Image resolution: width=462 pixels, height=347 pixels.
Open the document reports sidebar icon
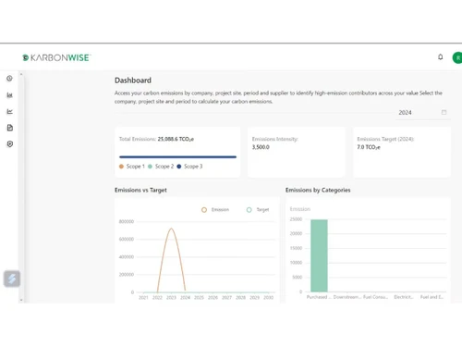pos(10,128)
